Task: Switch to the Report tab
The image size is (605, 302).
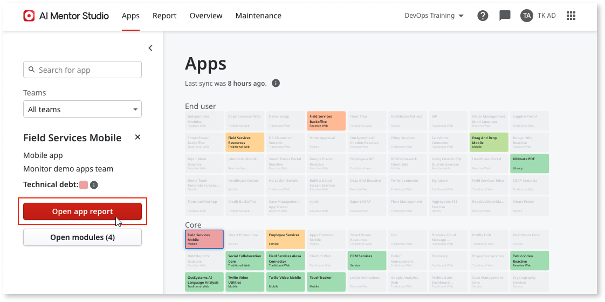Action: (x=164, y=16)
